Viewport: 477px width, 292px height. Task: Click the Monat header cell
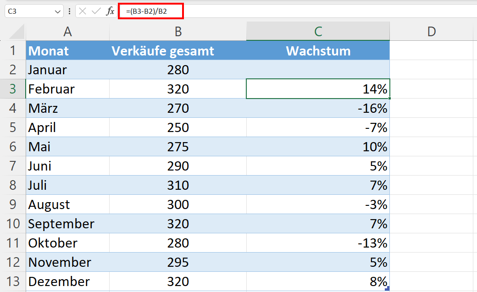[x=67, y=50]
